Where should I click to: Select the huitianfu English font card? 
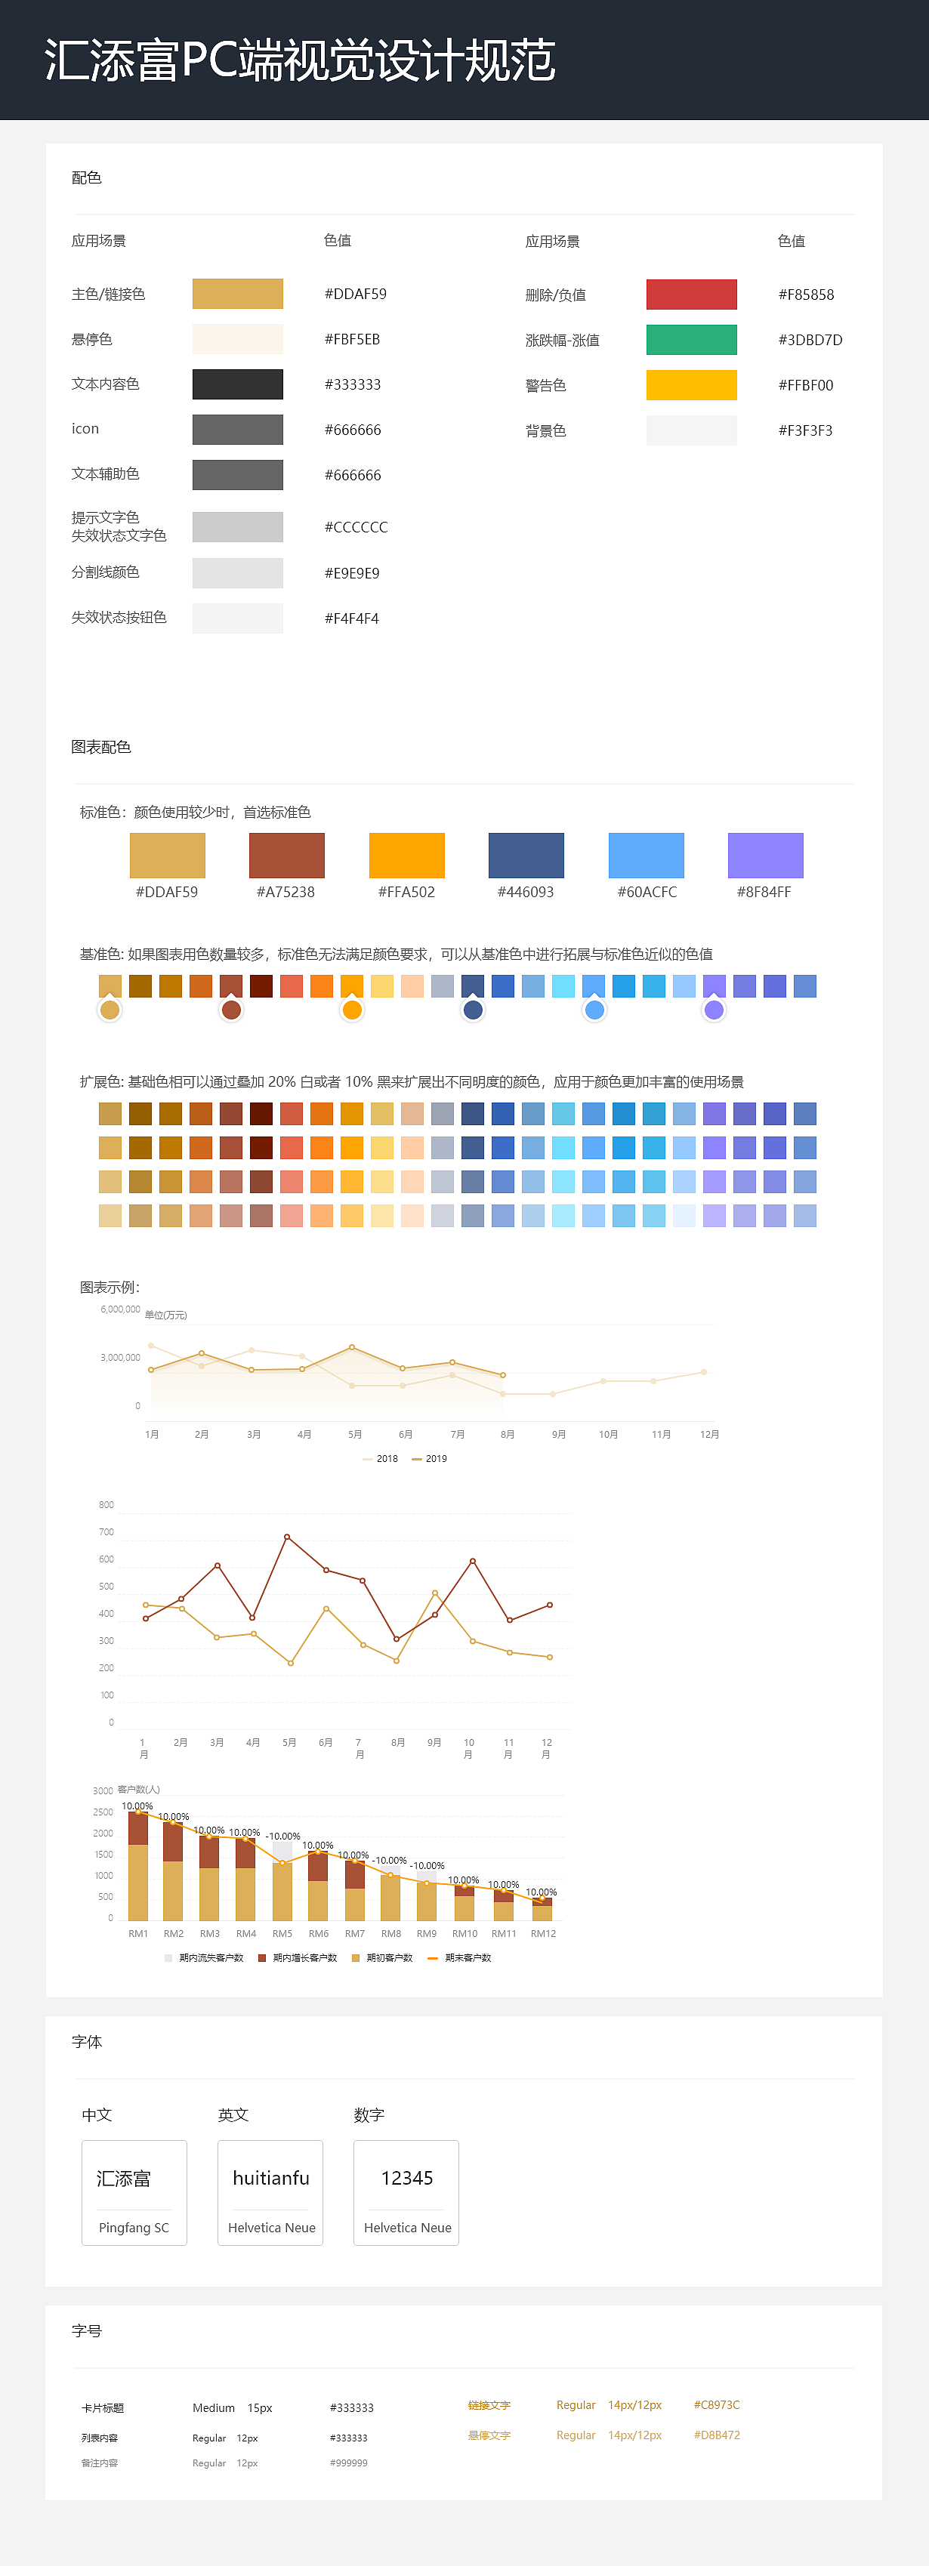(270, 2192)
